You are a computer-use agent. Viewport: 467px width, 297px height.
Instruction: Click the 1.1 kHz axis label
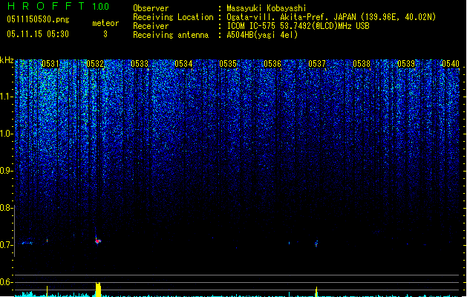(7, 97)
